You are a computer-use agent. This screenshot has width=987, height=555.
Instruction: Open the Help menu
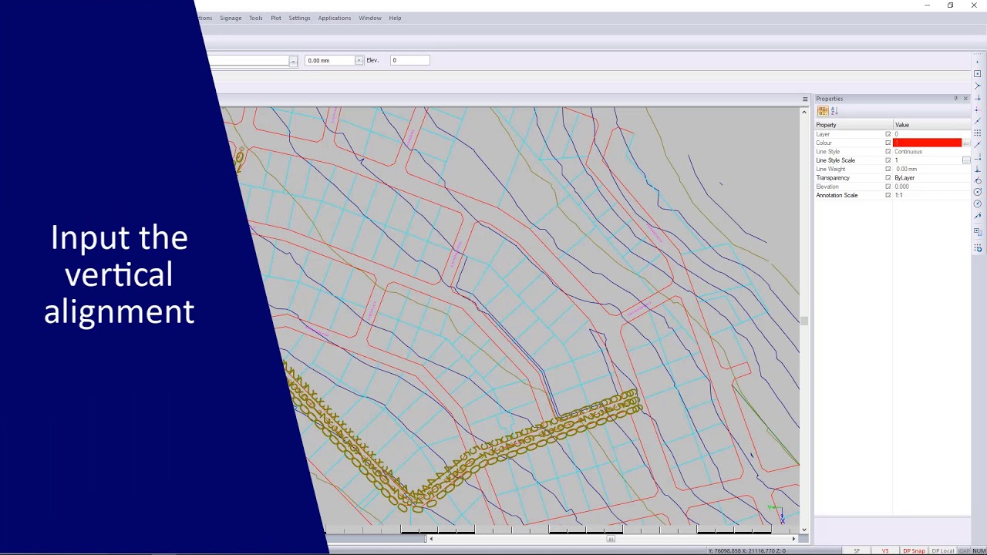395,18
